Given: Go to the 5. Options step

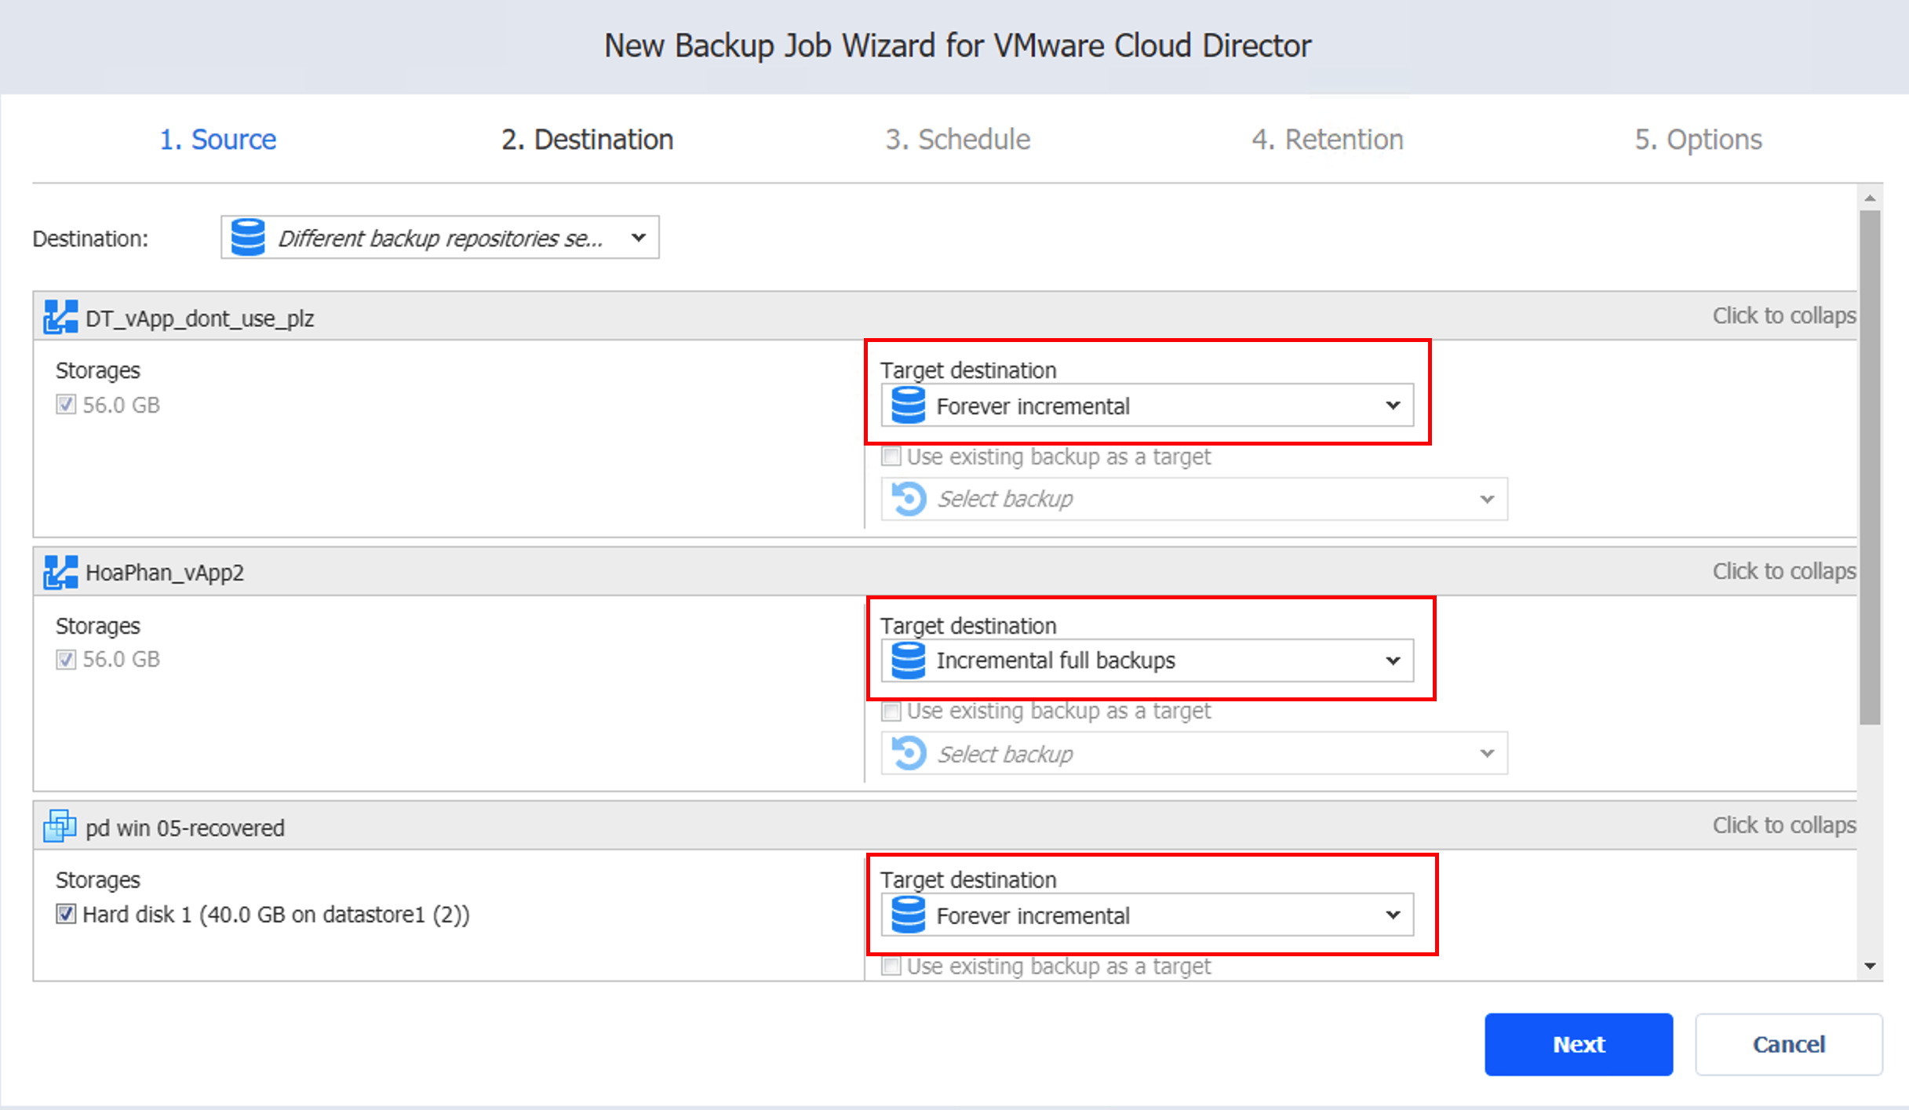Looking at the screenshot, I should 1699,140.
